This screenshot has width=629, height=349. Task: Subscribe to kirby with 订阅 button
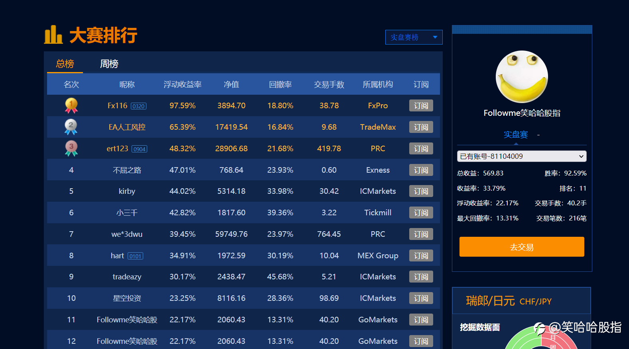421,191
